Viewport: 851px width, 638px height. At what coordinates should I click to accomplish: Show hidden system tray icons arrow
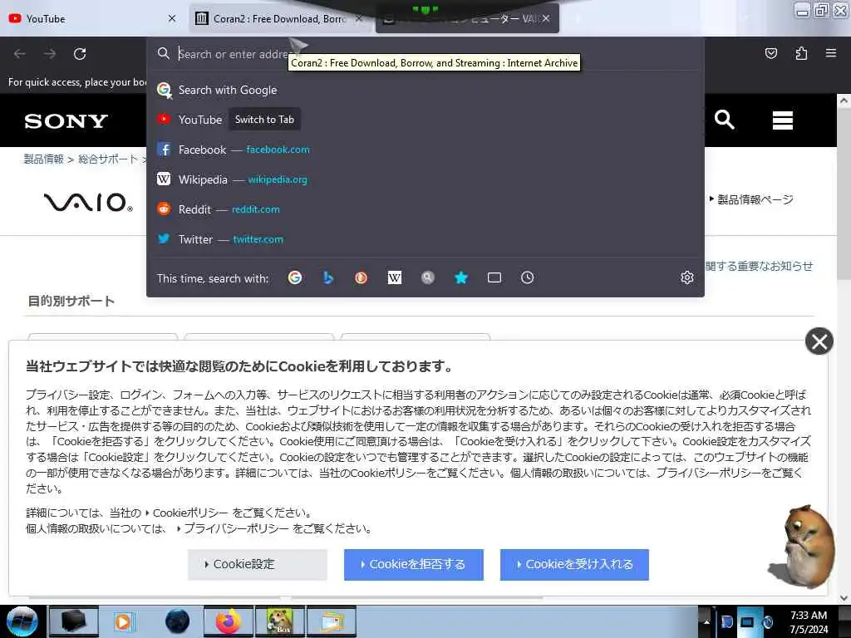click(706, 621)
